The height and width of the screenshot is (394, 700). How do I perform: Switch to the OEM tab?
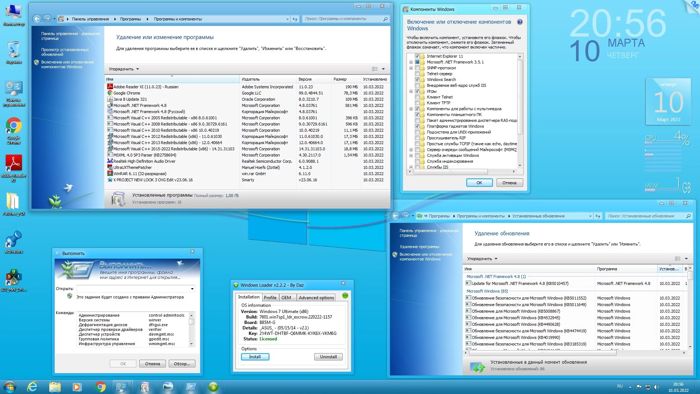point(286,298)
